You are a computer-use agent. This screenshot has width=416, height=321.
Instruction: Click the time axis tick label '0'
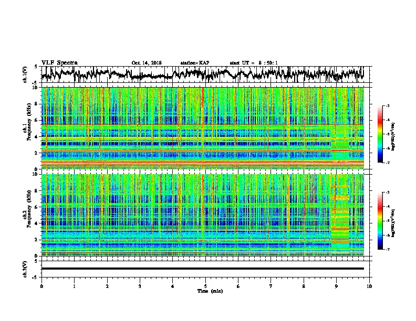tap(41, 286)
